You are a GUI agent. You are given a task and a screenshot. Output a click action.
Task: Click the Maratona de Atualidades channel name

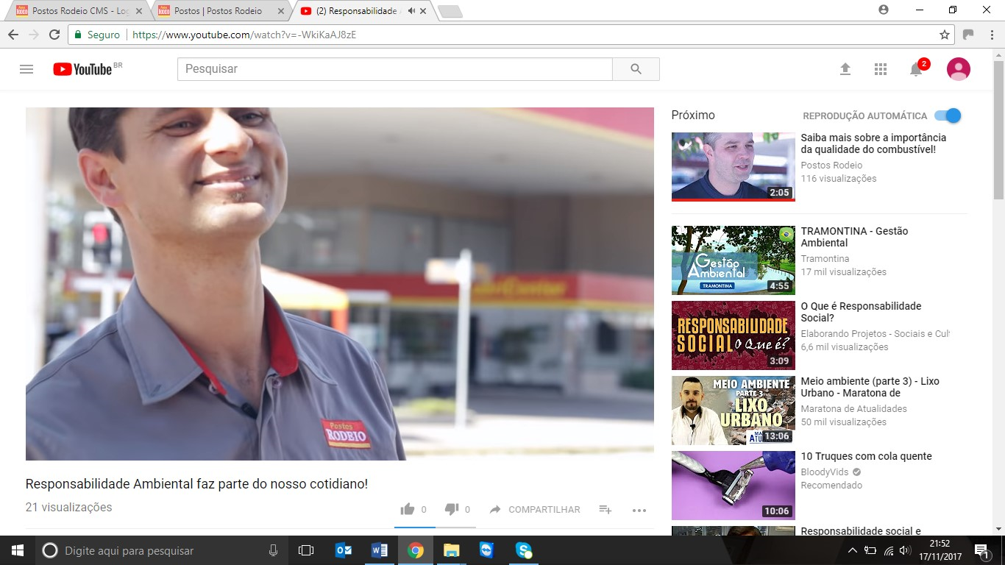coord(853,409)
